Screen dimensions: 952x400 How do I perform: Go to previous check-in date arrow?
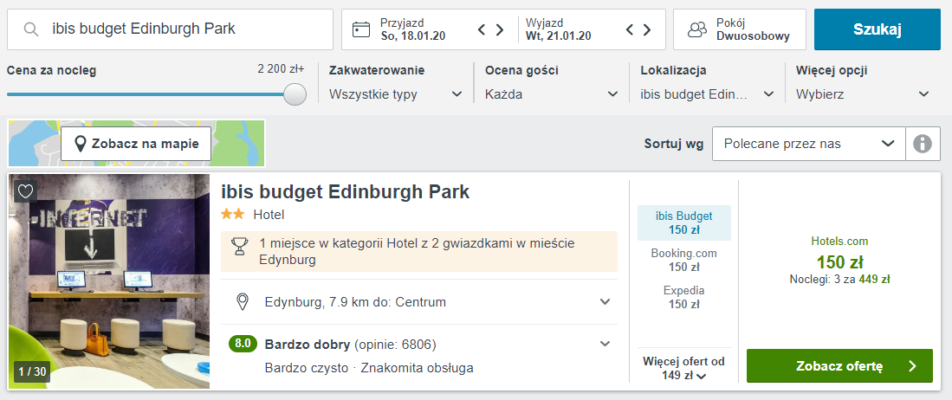tap(482, 29)
